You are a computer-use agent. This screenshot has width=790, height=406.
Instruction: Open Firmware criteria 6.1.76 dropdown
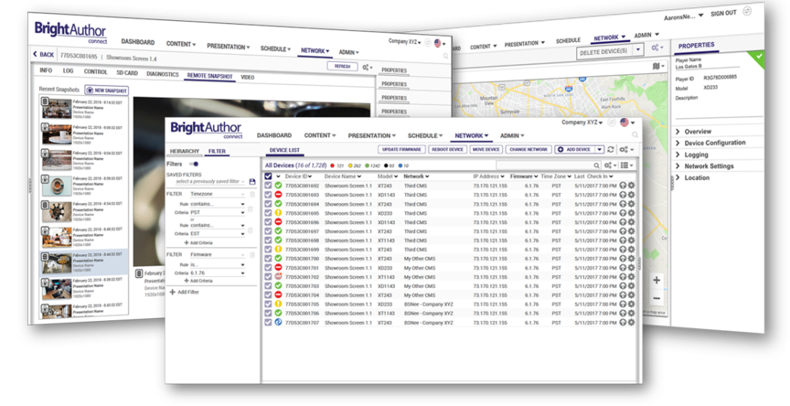coord(217,273)
